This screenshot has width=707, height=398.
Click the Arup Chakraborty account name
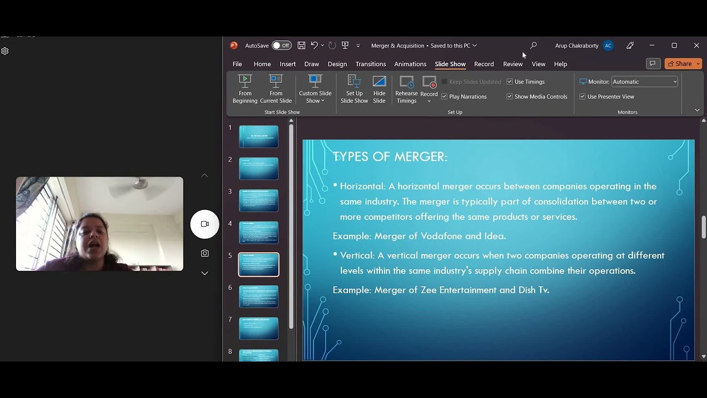577,46
